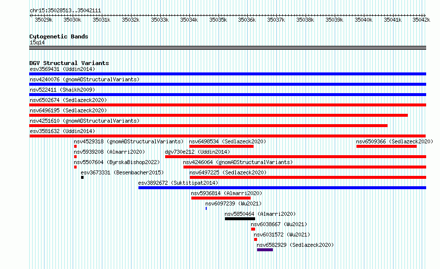Click the red bar under nsv4246064
Screen dimensions: 440x269
click(x=305, y=167)
